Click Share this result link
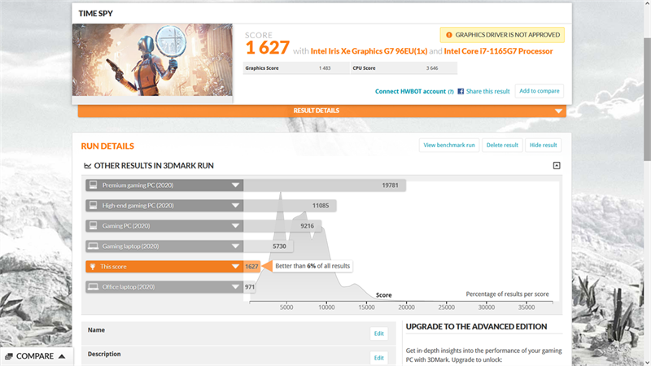This screenshot has height=366, width=651. [x=487, y=91]
